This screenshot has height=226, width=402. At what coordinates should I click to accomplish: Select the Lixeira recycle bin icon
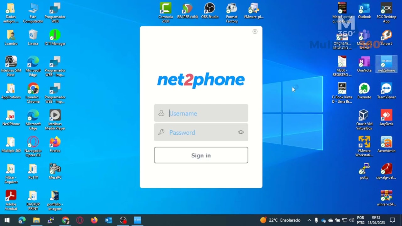tap(33, 38)
